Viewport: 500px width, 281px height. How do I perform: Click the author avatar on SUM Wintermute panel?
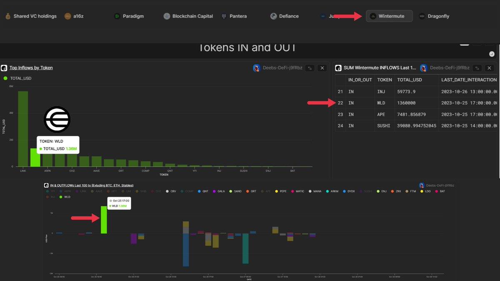[x=424, y=68]
